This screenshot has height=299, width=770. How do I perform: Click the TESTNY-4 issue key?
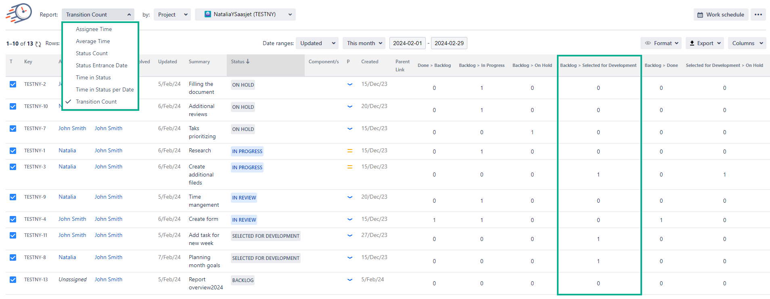[x=35, y=219]
